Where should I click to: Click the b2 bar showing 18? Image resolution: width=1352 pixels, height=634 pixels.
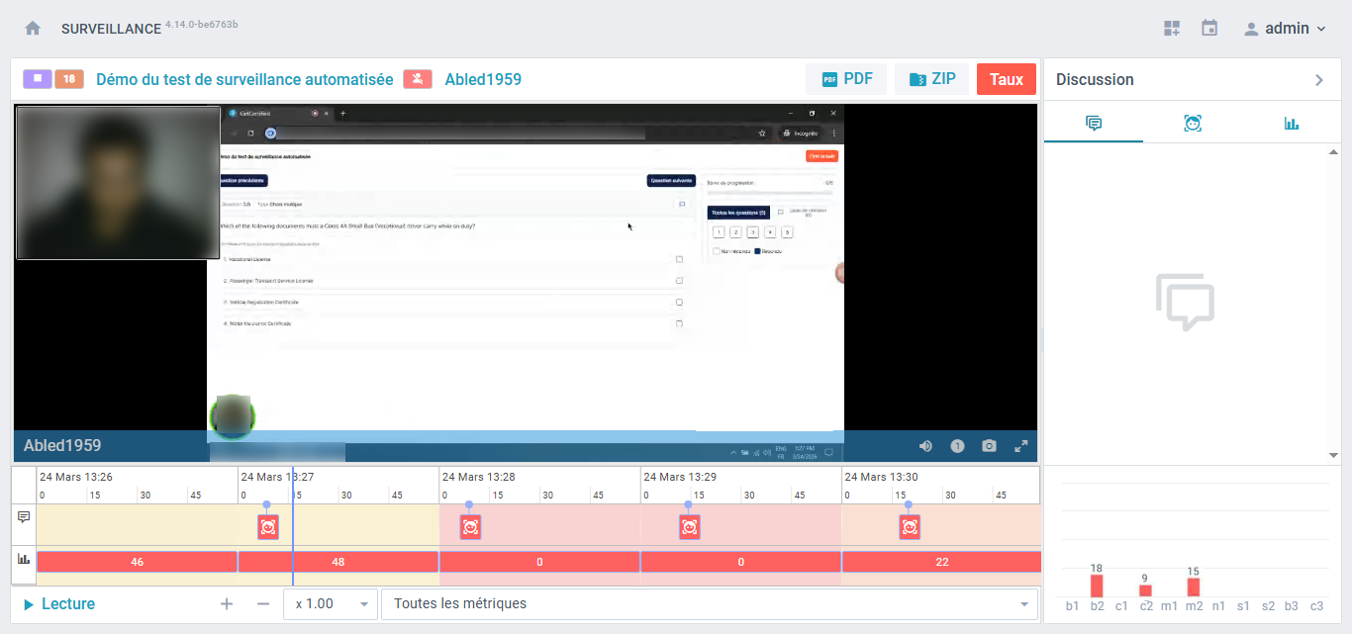click(1097, 585)
